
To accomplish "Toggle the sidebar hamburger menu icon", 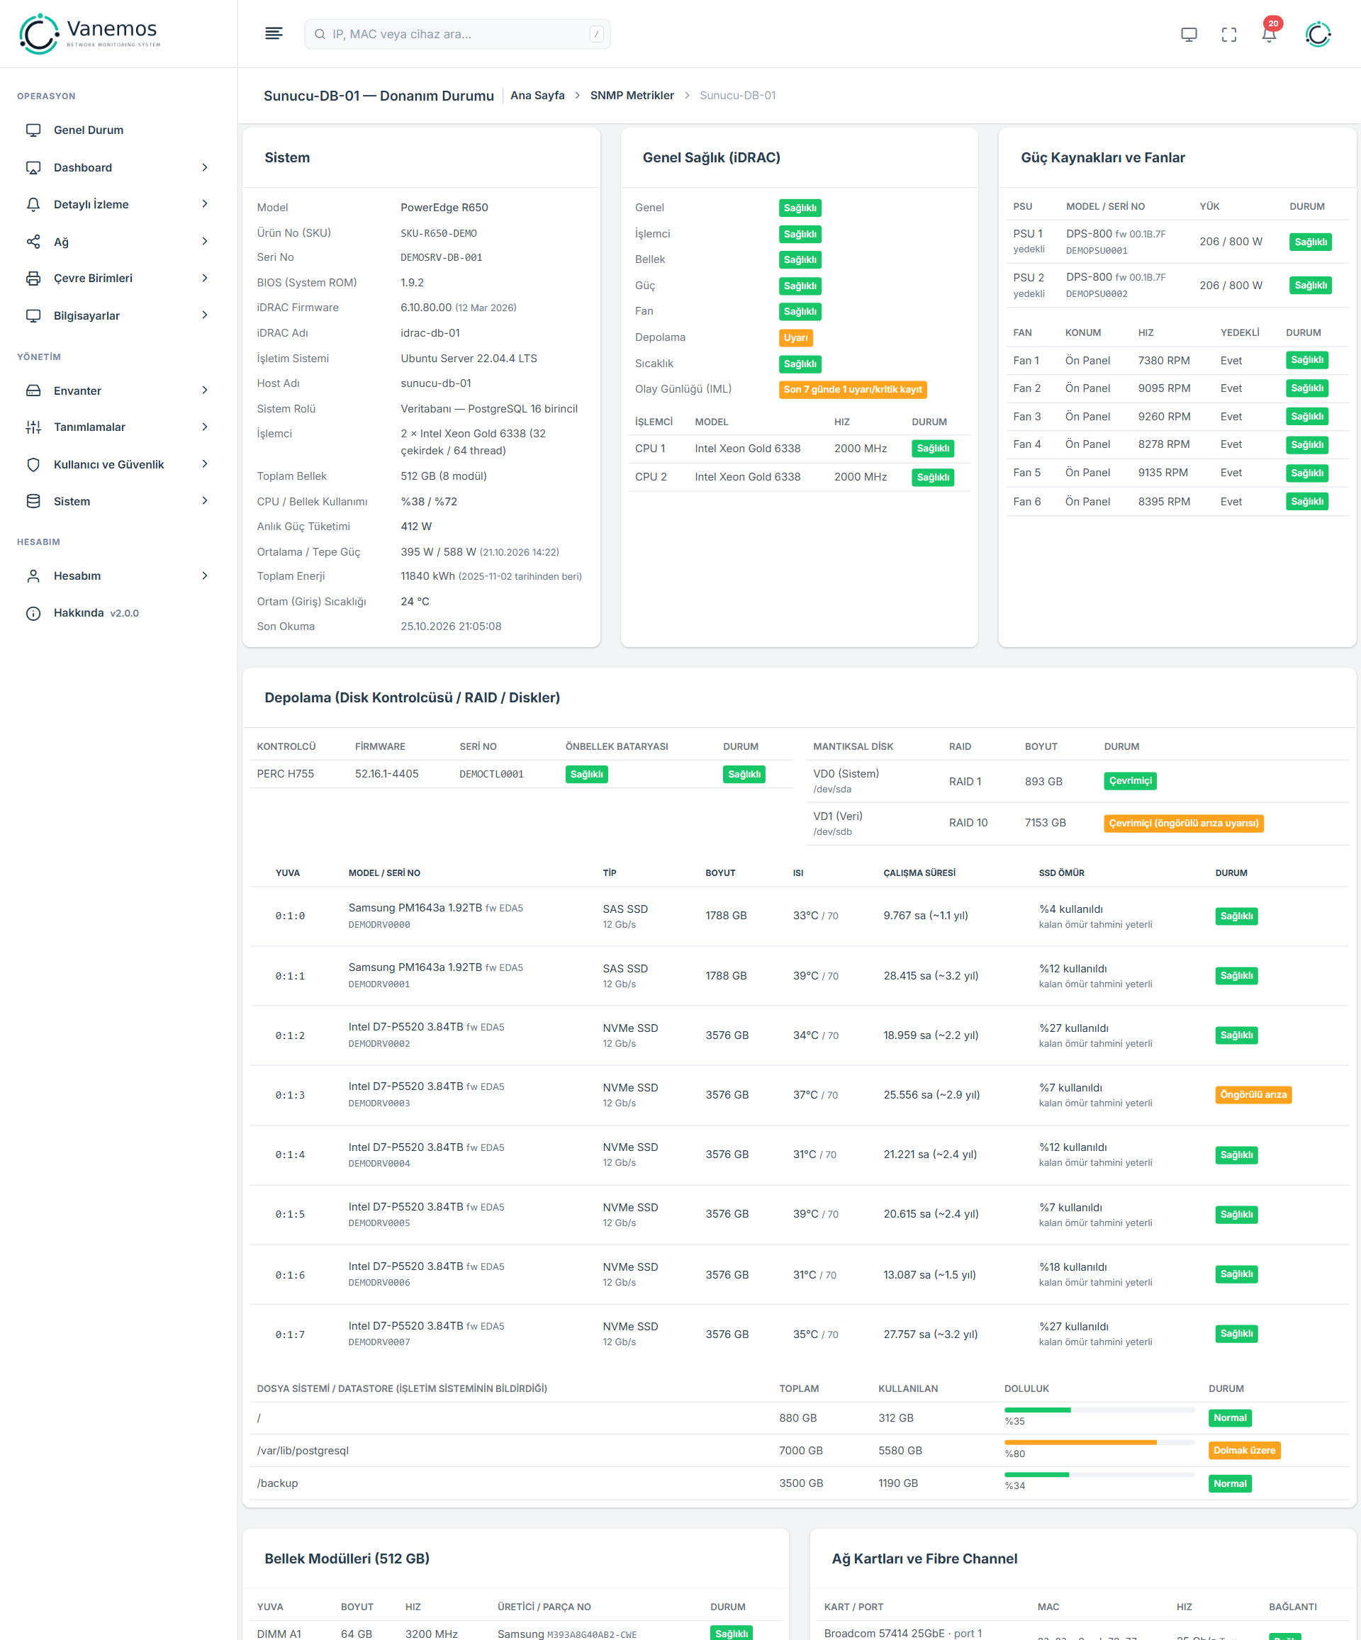I will pyautogui.click(x=274, y=33).
